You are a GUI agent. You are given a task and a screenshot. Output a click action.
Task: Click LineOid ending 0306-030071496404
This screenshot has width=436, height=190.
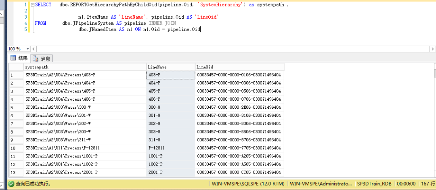coord(240,83)
